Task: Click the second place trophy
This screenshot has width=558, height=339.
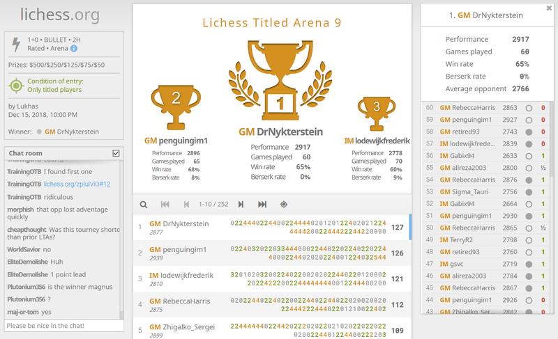Action: 176,107
